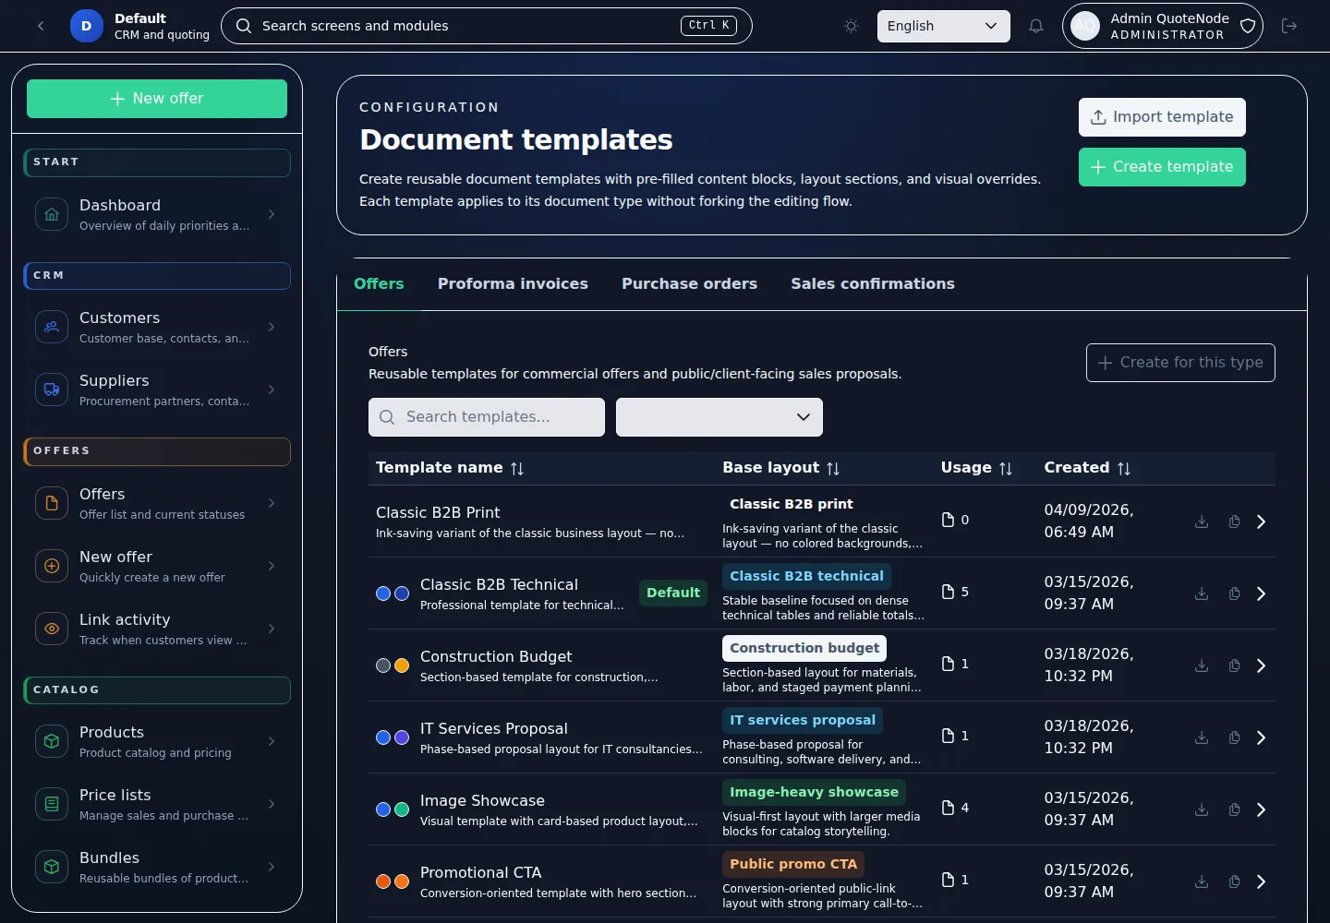Click the orange color swatch of Construction Budget
This screenshot has width=1330, height=923.
point(402,665)
